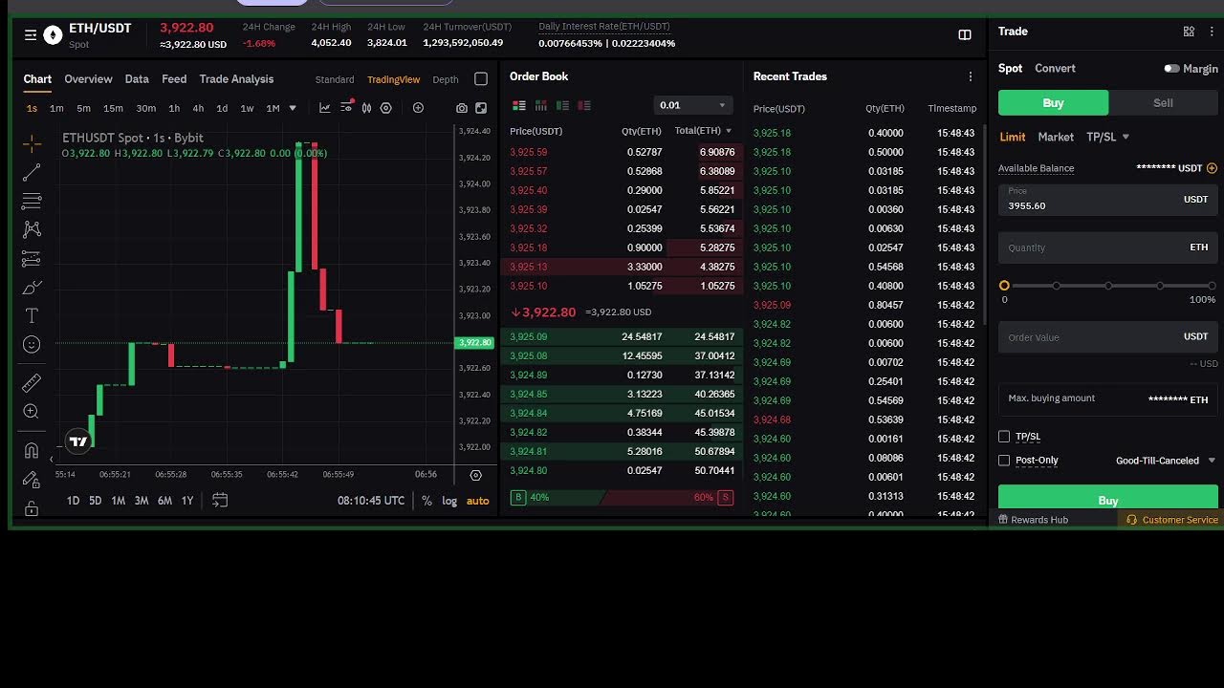Image resolution: width=1224 pixels, height=688 pixels.
Task: Expand the Total(ETH) column dropdown
Action: [x=729, y=131]
